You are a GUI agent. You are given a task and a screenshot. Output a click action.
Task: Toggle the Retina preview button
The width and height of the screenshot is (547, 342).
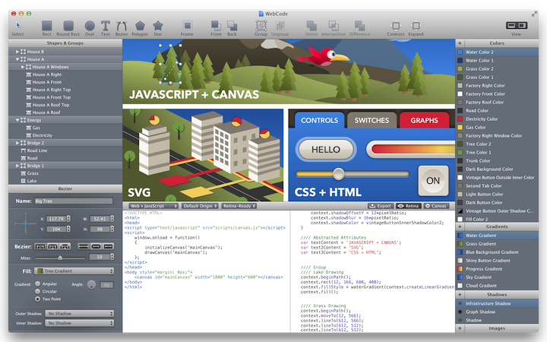pos(408,205)
